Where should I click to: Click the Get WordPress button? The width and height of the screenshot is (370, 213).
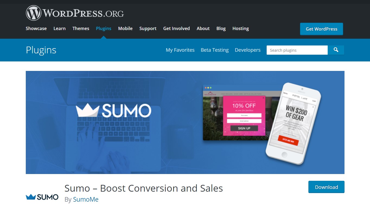coord(321,29)
